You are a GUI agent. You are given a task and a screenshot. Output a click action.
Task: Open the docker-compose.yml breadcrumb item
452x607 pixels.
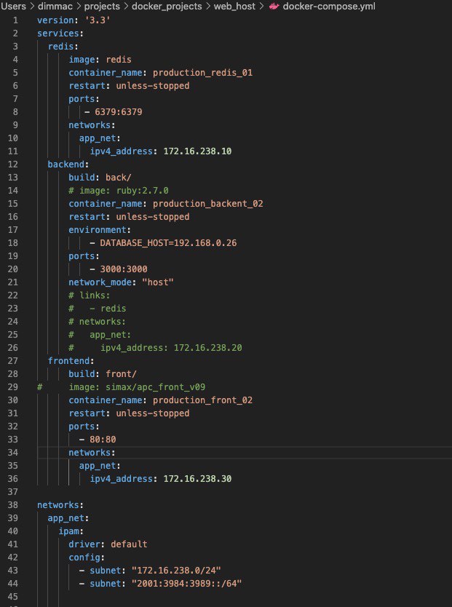[329, 7]
